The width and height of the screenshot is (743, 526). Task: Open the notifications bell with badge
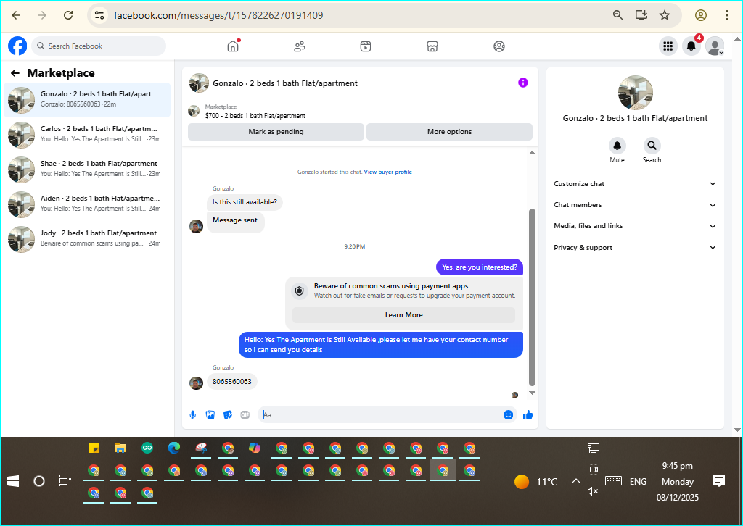691,46
